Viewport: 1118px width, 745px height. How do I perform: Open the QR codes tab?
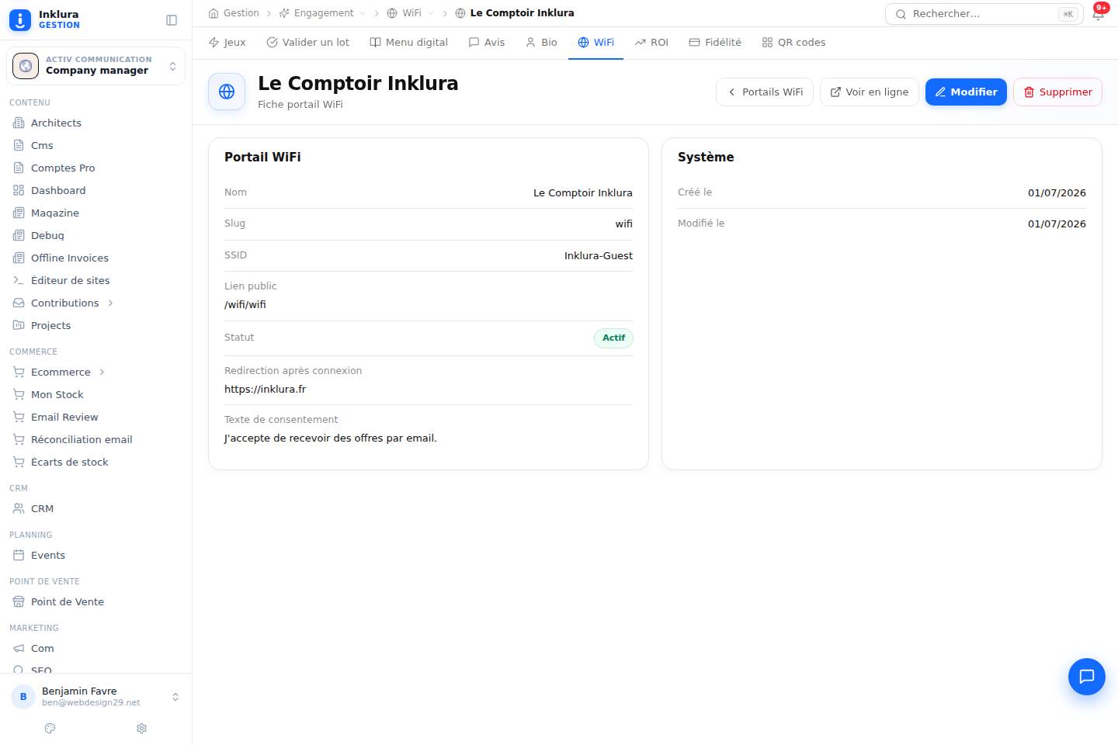coord(793,43)
